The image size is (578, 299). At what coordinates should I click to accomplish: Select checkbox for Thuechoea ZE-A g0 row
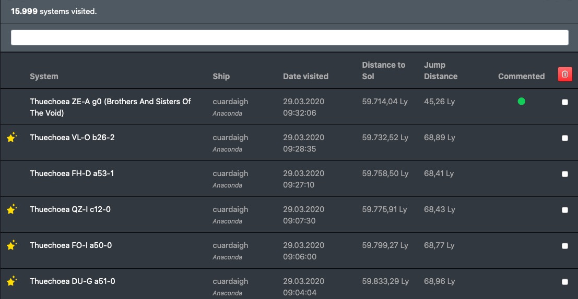565,102
